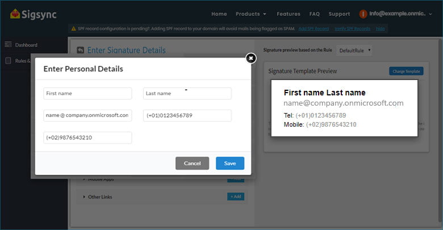Close the Enter Personal Details dialog
Image resolution: width=443 pixels, height=230 pixels.
251,58
